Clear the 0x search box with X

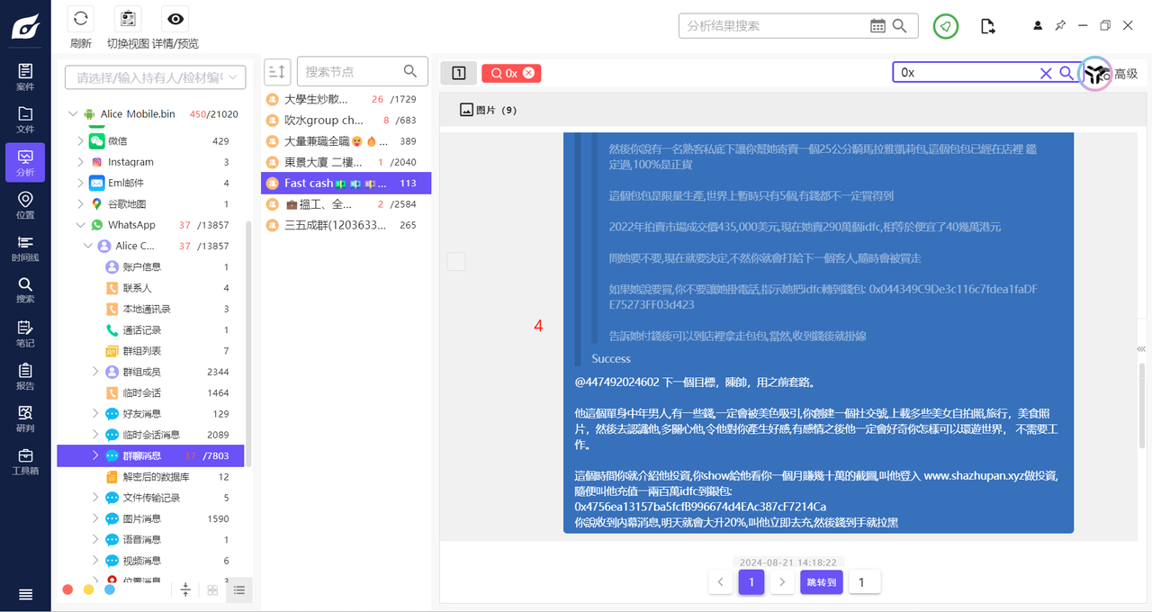pos(1046,73)
